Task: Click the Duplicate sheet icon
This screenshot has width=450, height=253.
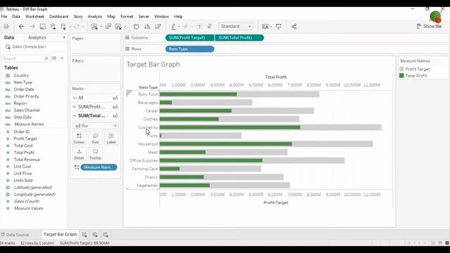Action: tap(108, 27)
